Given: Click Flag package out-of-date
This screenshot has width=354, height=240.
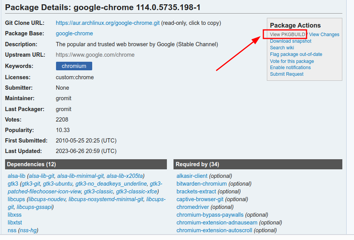Looking at the screenshot, I should [296, 54].
